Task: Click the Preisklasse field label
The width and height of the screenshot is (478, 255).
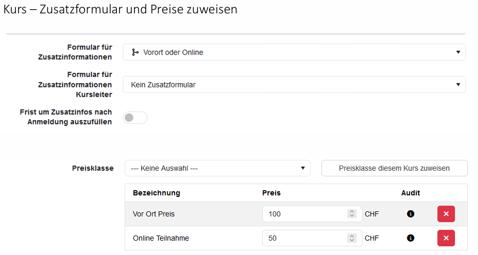Action: pyautogui.click(x=93, y=168)
